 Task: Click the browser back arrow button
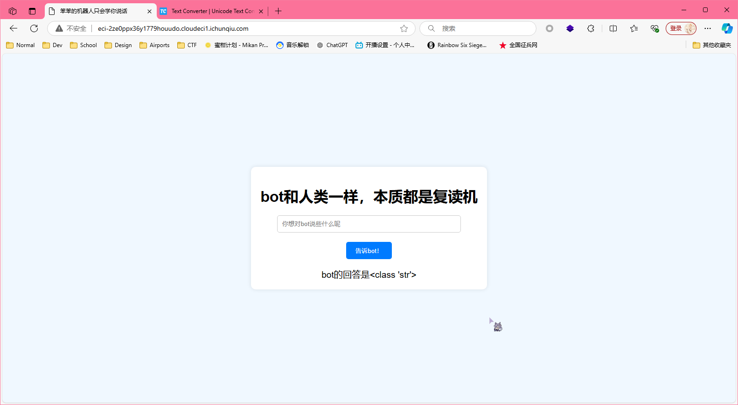(x=14, y=28)
